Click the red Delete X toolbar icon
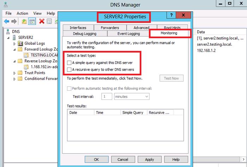This screenshot has height=167, width=247. pos(42,21)
